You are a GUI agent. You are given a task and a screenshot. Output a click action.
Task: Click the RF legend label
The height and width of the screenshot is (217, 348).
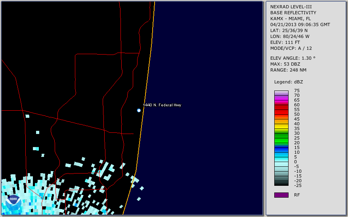(297, 195)
